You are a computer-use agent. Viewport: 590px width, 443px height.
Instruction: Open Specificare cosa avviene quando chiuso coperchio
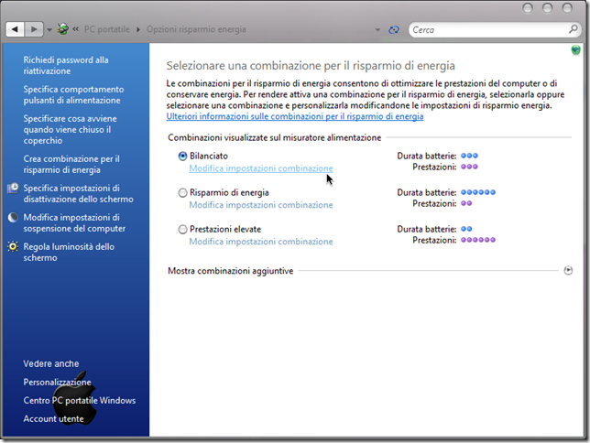tap(70, 129)
